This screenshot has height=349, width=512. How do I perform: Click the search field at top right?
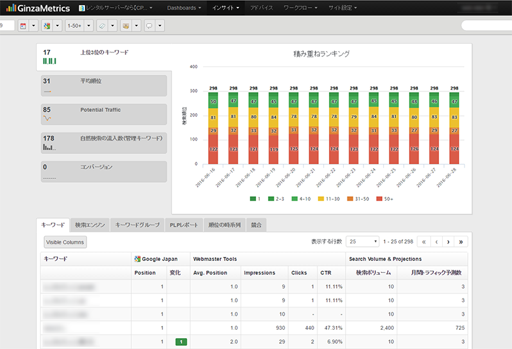[x=486, y=26]
